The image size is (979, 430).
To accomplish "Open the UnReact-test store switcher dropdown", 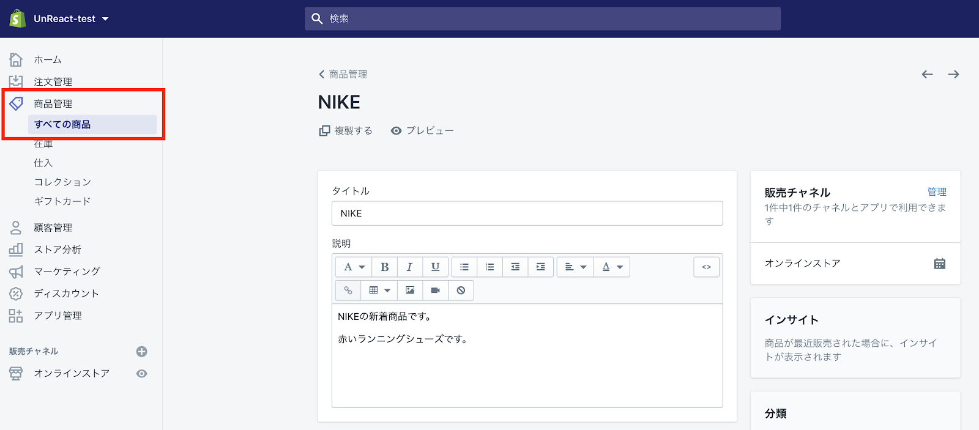I will click(71, 19).
